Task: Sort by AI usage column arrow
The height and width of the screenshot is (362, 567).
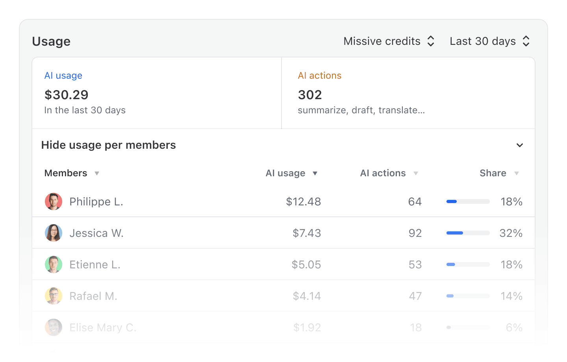Action: (x=315, y=174)
